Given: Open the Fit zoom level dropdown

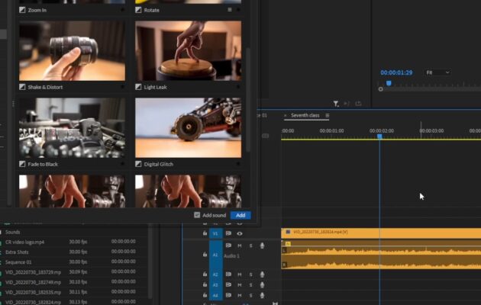Looking at the screenshot, I should (x=437, y=72).
